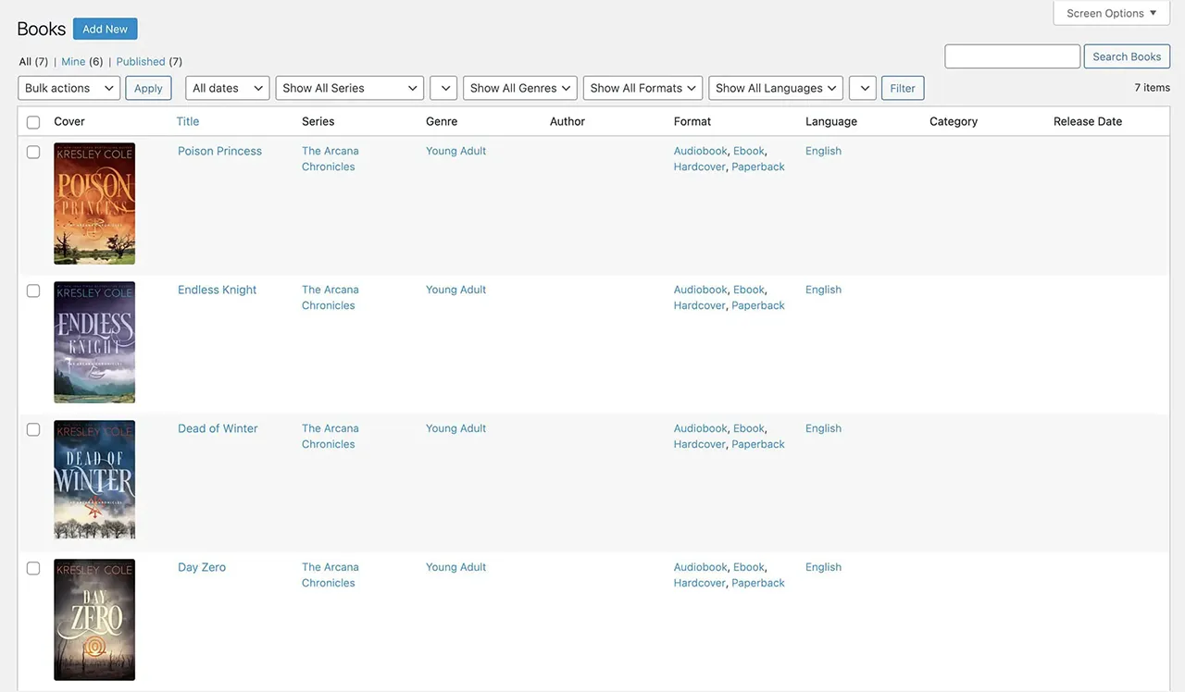Image resolution: width=1185 pixels, height=692 pixels.
Task: Sort the list by Title
Action: point(187,120)
